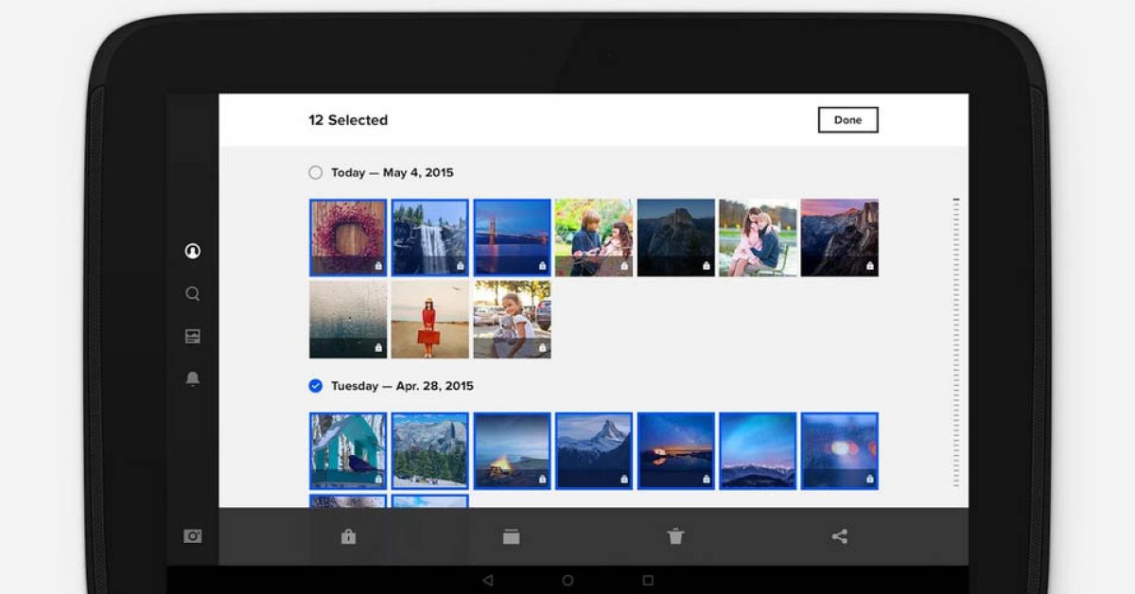Open the photos gallery sidebar icon

(193, 337)
